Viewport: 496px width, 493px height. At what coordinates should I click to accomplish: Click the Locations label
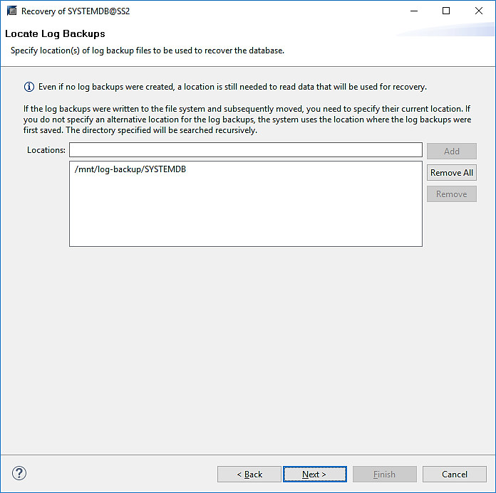(x=46, y=150)
